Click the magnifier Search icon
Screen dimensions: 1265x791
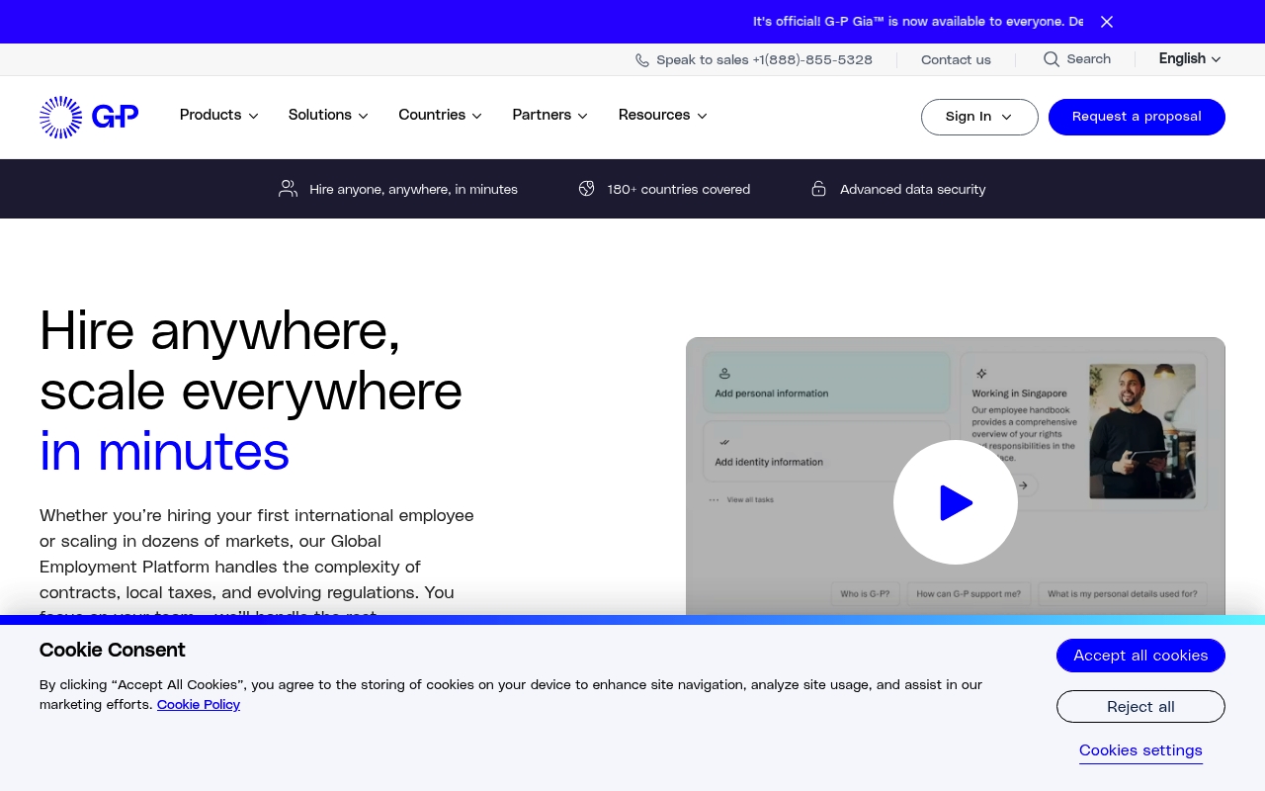pos(1052,59)
